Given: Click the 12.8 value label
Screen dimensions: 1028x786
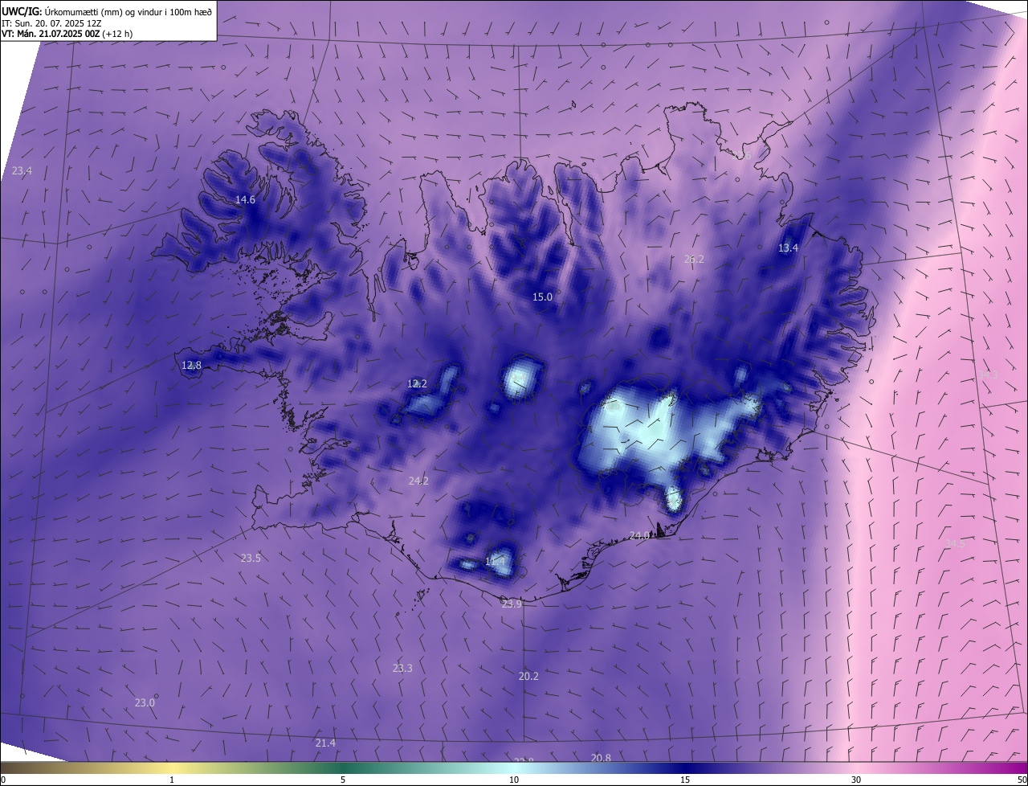Looking at the screenshot, I should coord(191,365).
